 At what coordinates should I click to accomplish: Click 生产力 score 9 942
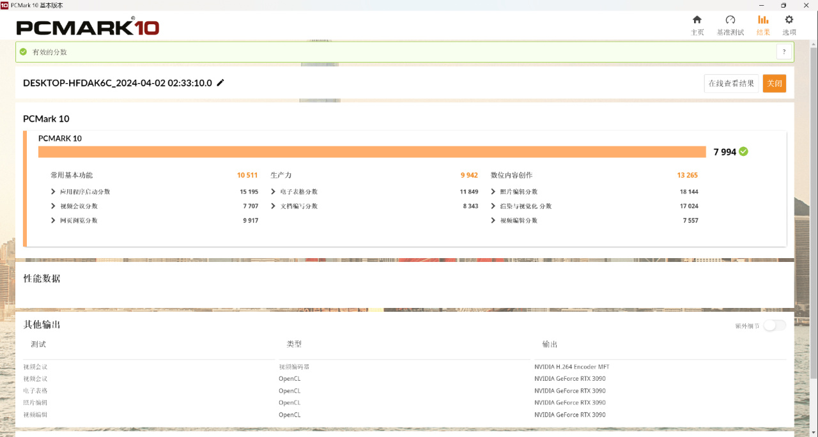coord(469,175)
